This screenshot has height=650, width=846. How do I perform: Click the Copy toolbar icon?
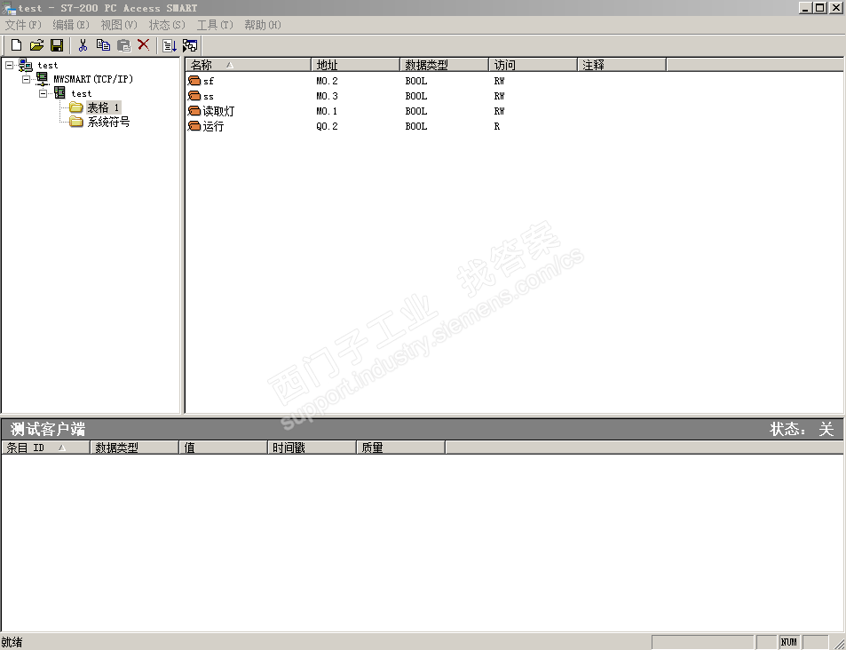[103, 45]
